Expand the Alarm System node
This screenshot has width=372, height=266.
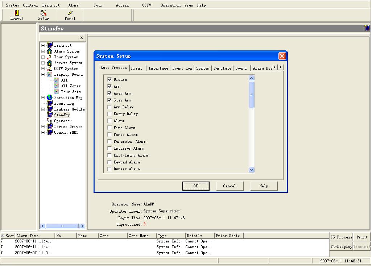[43, 51]
